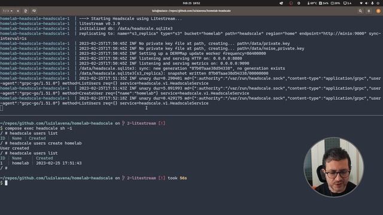Click the 'path=/data/noise_private.key' log text

[270, 48]
